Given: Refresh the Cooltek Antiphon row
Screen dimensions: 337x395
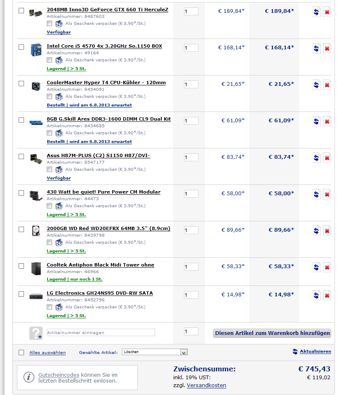Looking at the screenshot, I should tap(316, 267).
